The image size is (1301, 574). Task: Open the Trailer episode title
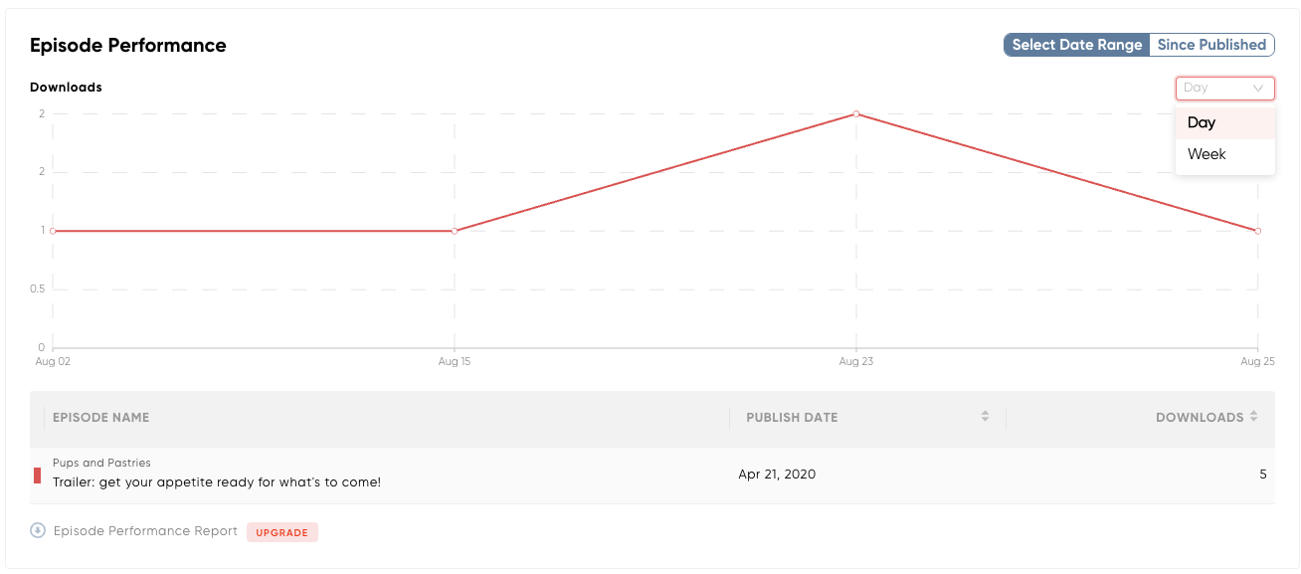click(217, 482)
